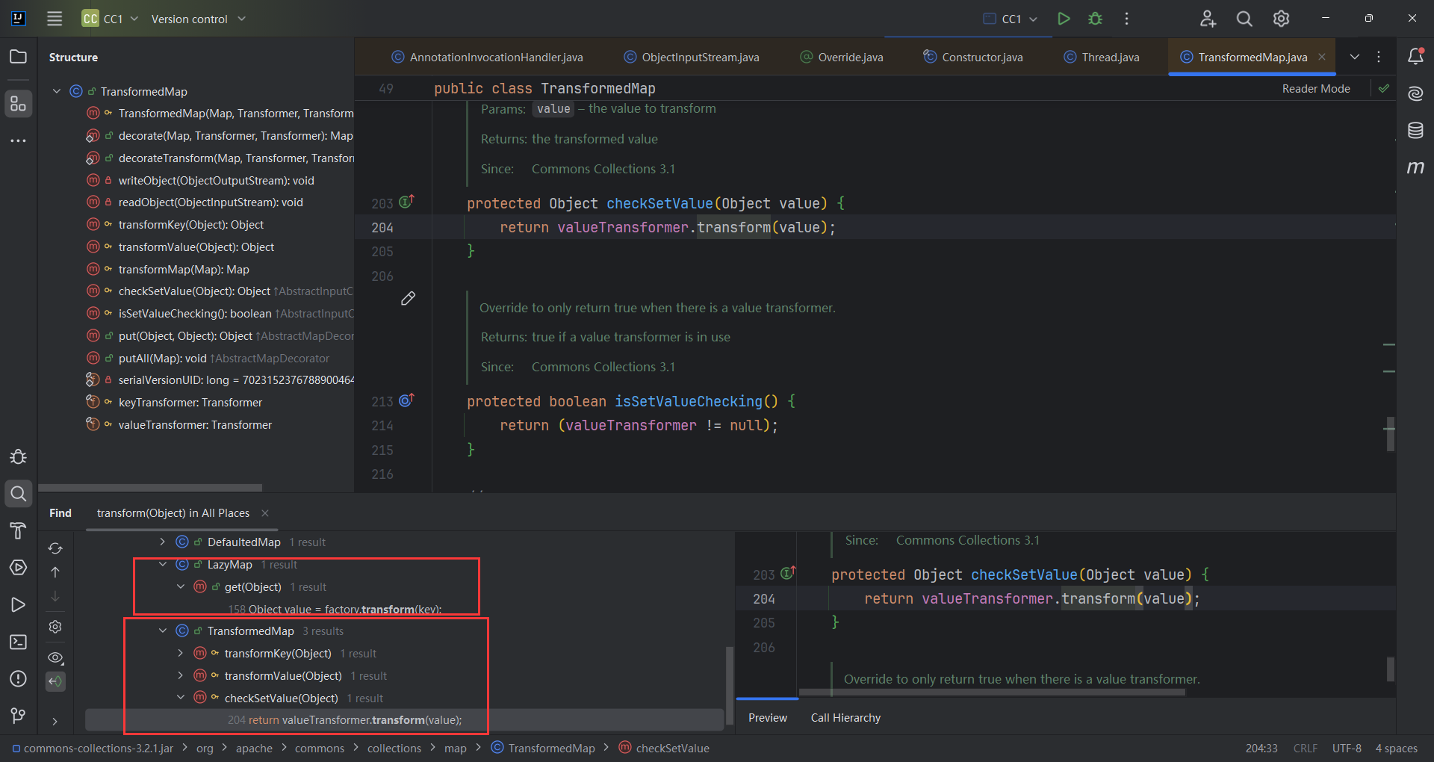Switch to ObjectInputStream.java tab
This screenshot has width=1434, height=762.
(x=692, y=57)
